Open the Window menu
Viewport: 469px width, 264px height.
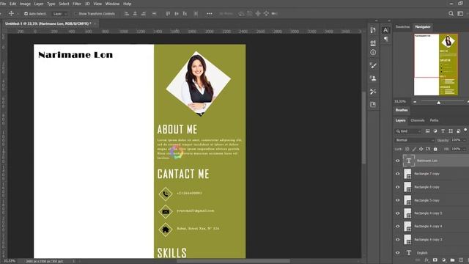tap(112, 4)
